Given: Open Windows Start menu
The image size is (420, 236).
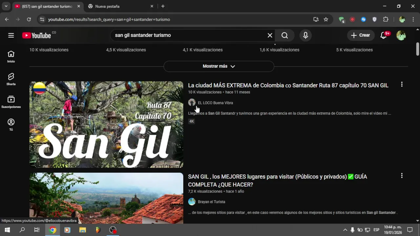Looking at the screenshot, I should (7, 230).
